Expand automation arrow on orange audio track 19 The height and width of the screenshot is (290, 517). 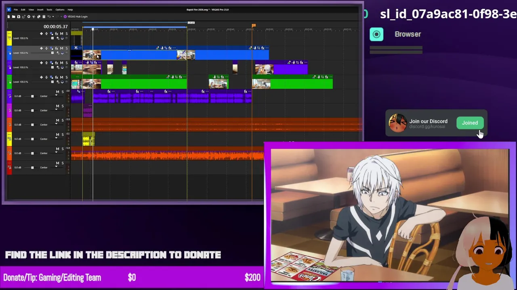pos(56,124)
